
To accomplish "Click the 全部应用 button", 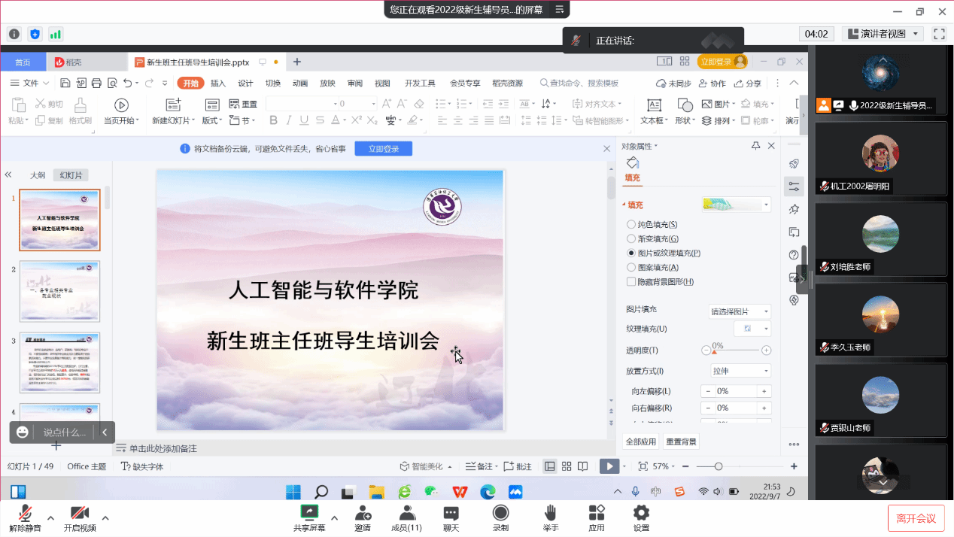I will (x=641, y=441).
